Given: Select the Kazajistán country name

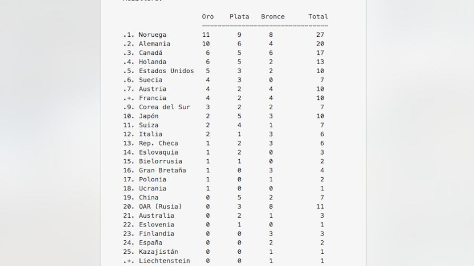Looking at the screenshot, I should pos(159,252).
